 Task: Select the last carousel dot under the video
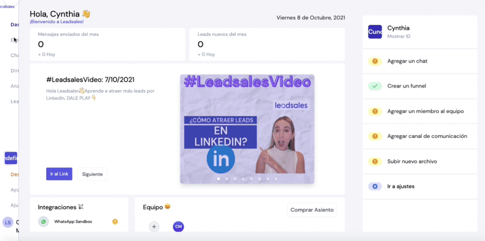[276, 179]
